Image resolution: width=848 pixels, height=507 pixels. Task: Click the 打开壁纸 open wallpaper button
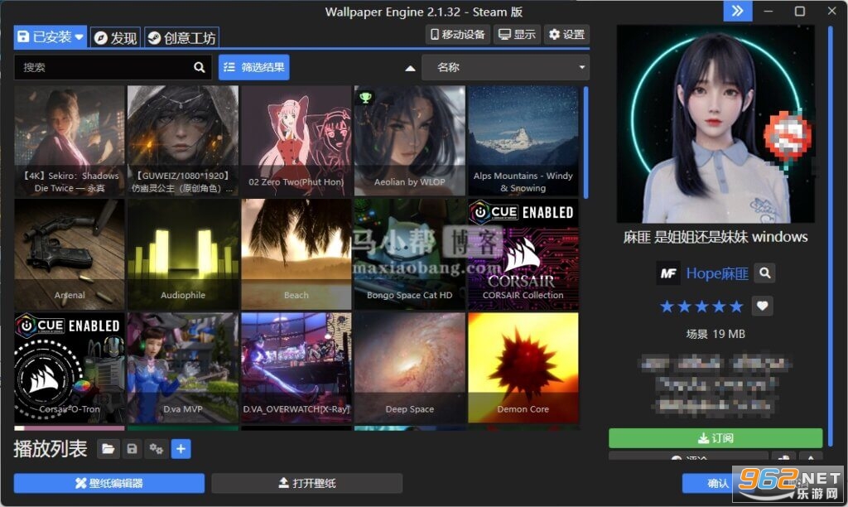[306, 483]
